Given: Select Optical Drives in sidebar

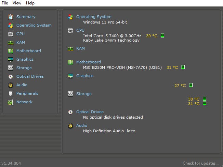Looking at the screenshot, I should [x=30, y=76].
